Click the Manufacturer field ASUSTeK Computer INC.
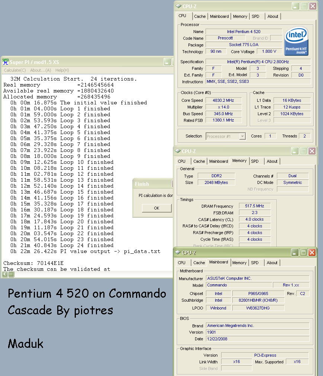 [258, 278]
